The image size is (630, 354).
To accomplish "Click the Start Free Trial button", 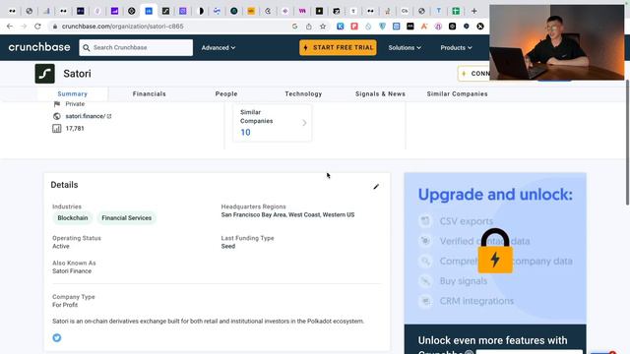I will [338, 47].
